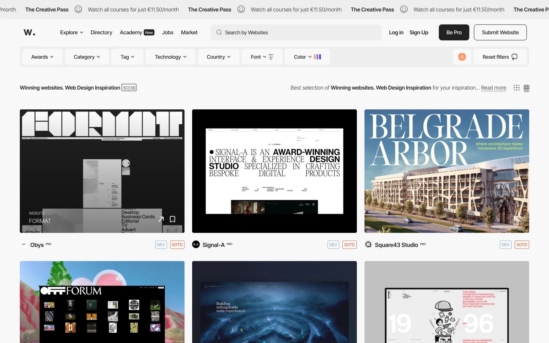Click the New badge beside Academy
This screenshot has width=549, height=343.
pyautogui.click(x=149, y=33)
